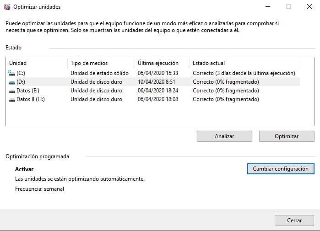Click 'Correcto (0% fragmentado)' status in the Datos II (H:) row
The height and width of the screenshot is (231, 320).
[x=226, y=99]
